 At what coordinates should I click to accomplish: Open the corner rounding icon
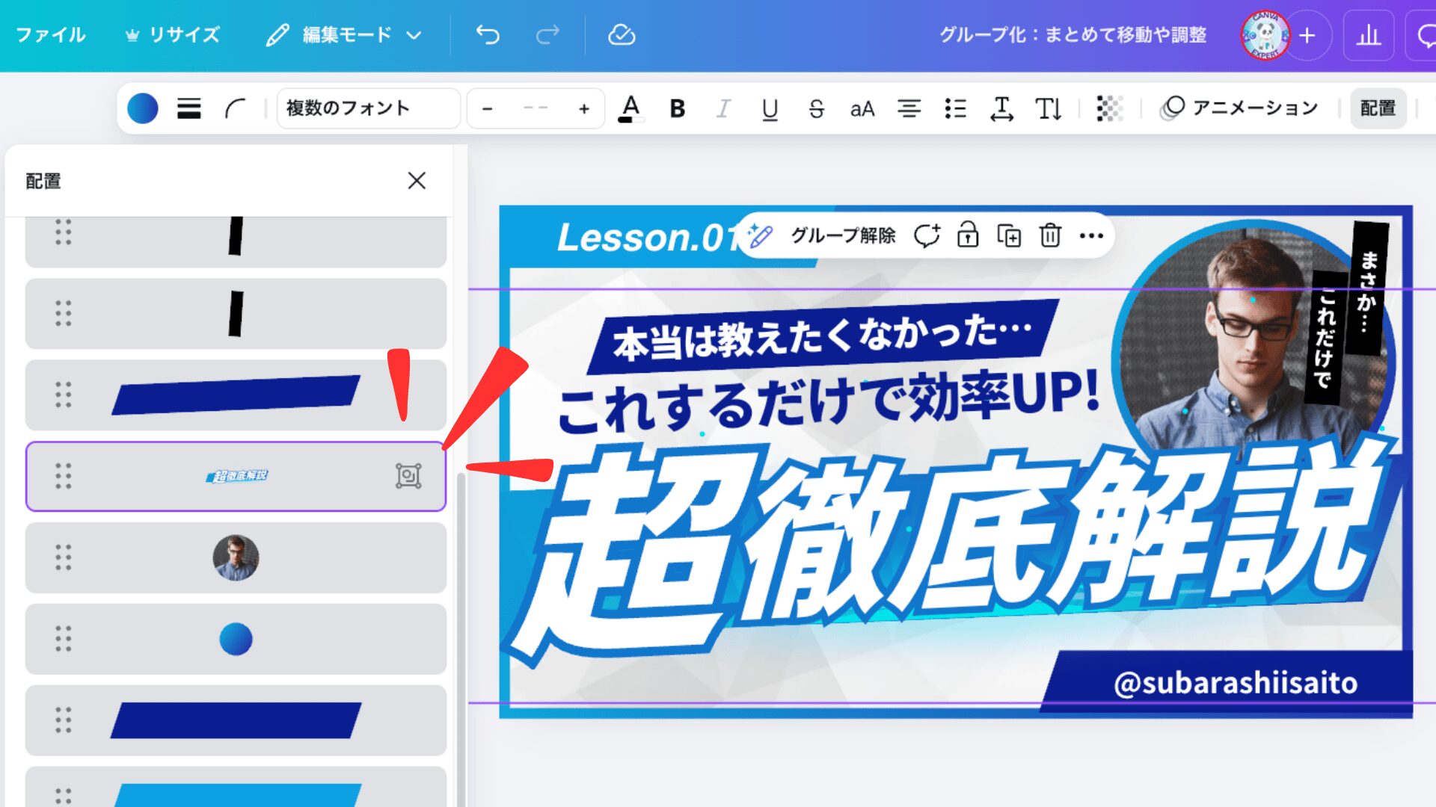[235, 108]
